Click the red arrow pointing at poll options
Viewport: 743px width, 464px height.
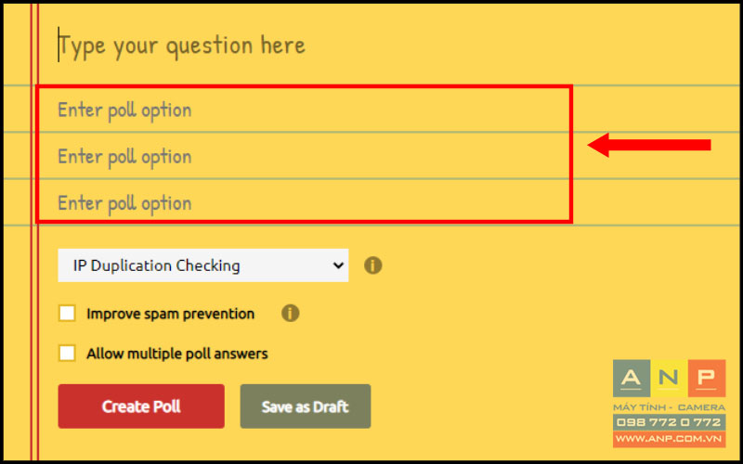[x=649, y=145]
